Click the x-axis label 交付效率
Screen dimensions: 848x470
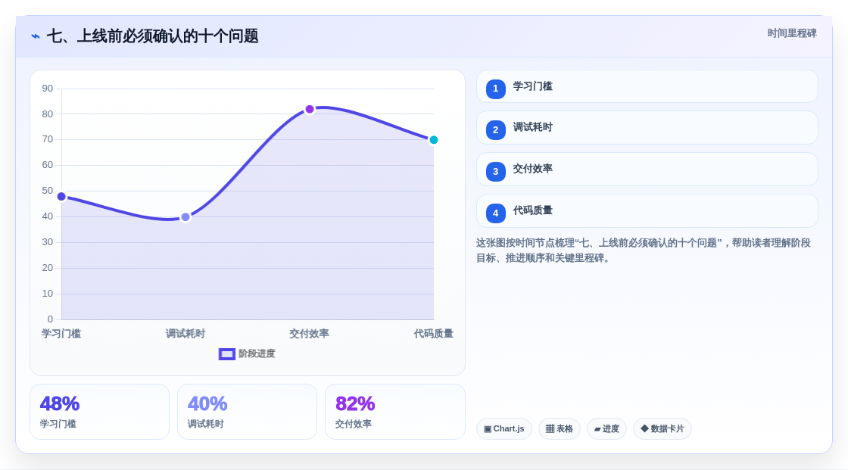[x=310, y=334]
